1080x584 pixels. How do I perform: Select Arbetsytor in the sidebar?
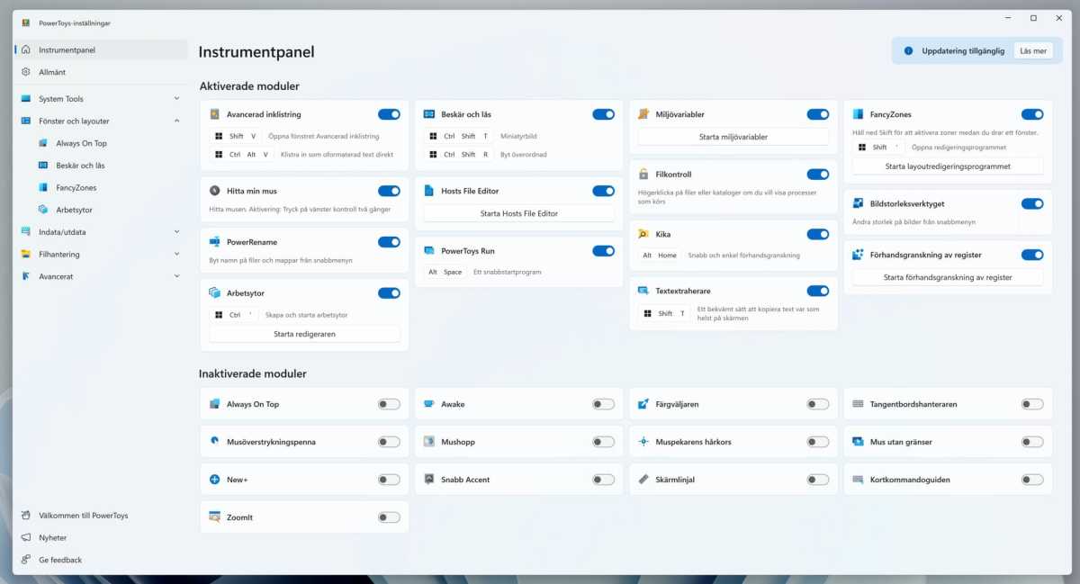point(74,210)
